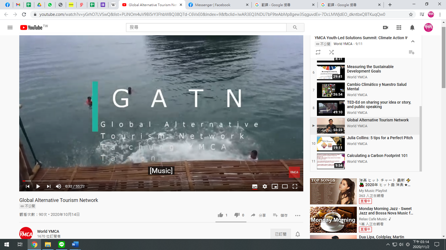Open the YouTube apps grid
The image size is (446, 250).
pos(399,27)
